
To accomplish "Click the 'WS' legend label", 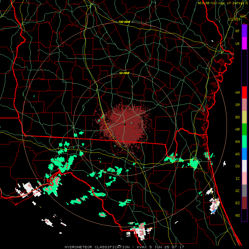I will (238, 154).
